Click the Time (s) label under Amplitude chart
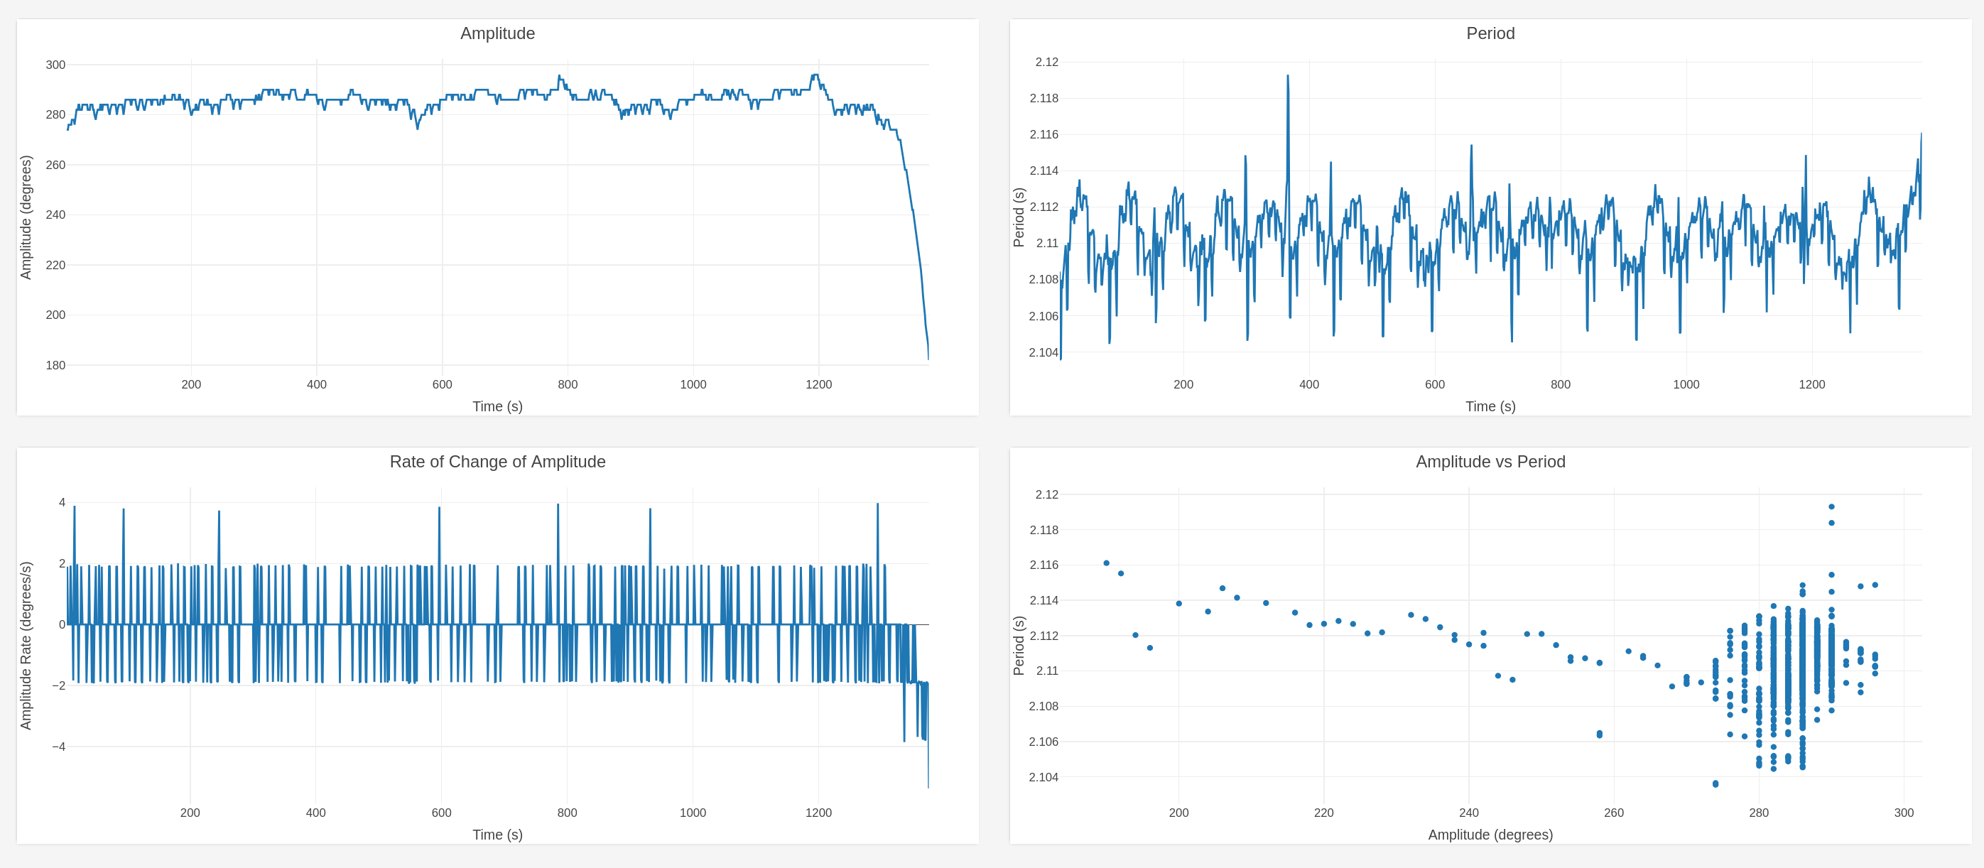Viewport: 1984px width, 868px height. coord(497,406)
